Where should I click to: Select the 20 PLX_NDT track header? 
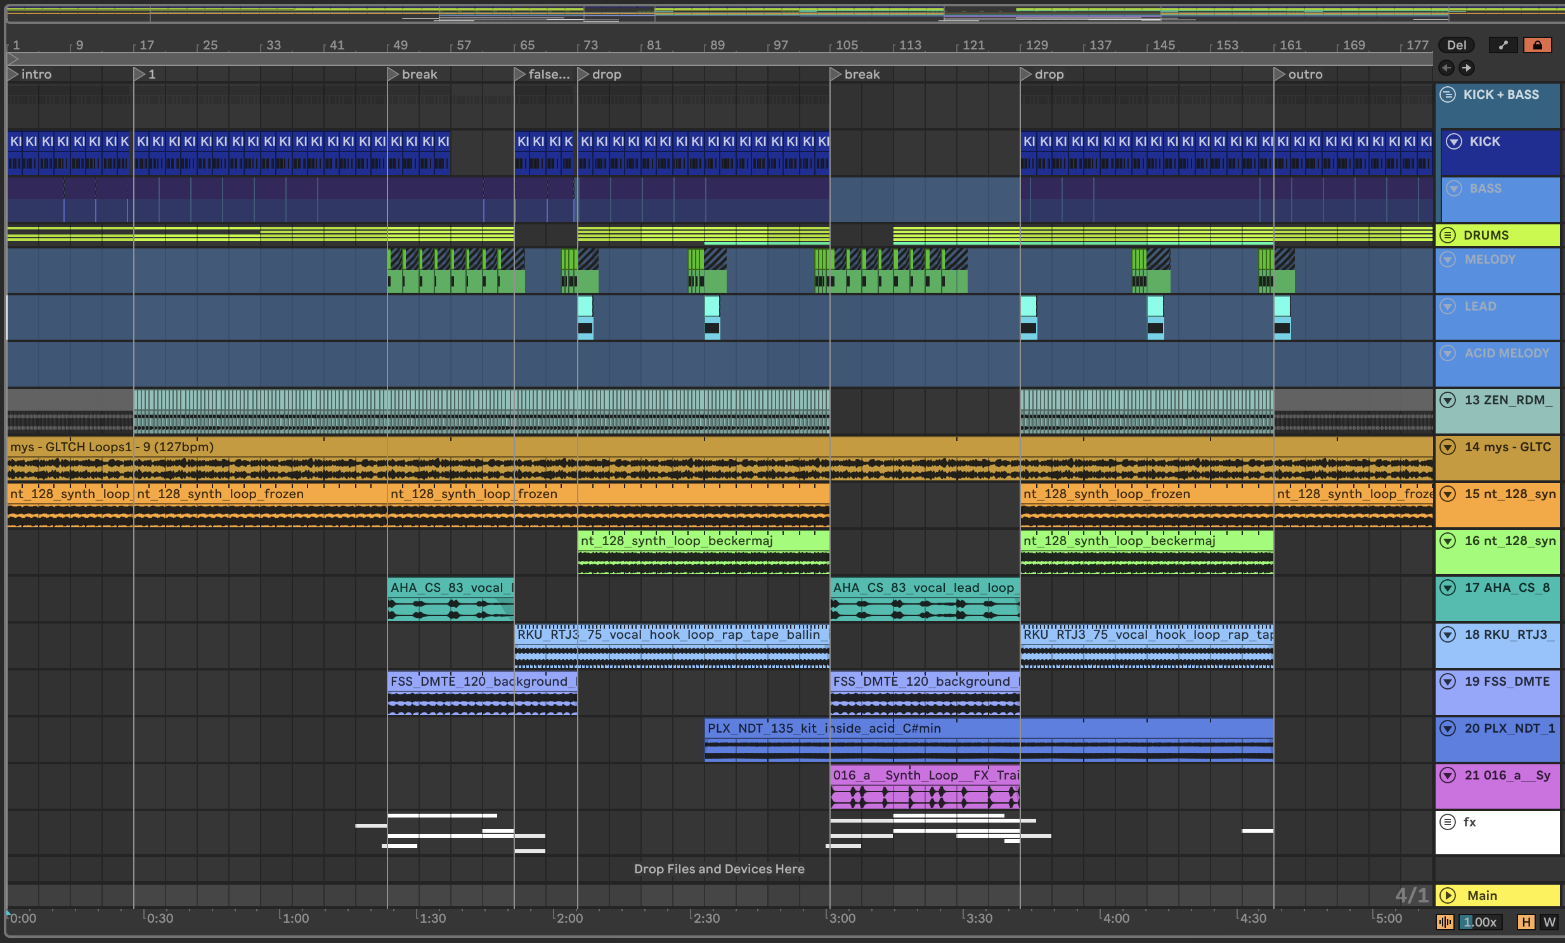coord(1509,729)
